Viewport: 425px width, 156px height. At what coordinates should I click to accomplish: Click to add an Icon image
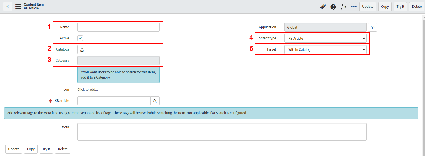point(88,89)
